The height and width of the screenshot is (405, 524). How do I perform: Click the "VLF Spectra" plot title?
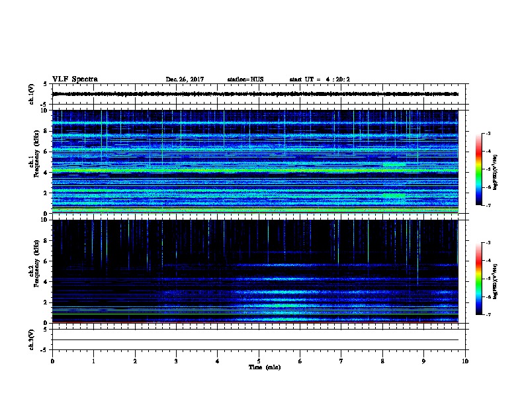[75, 79]
